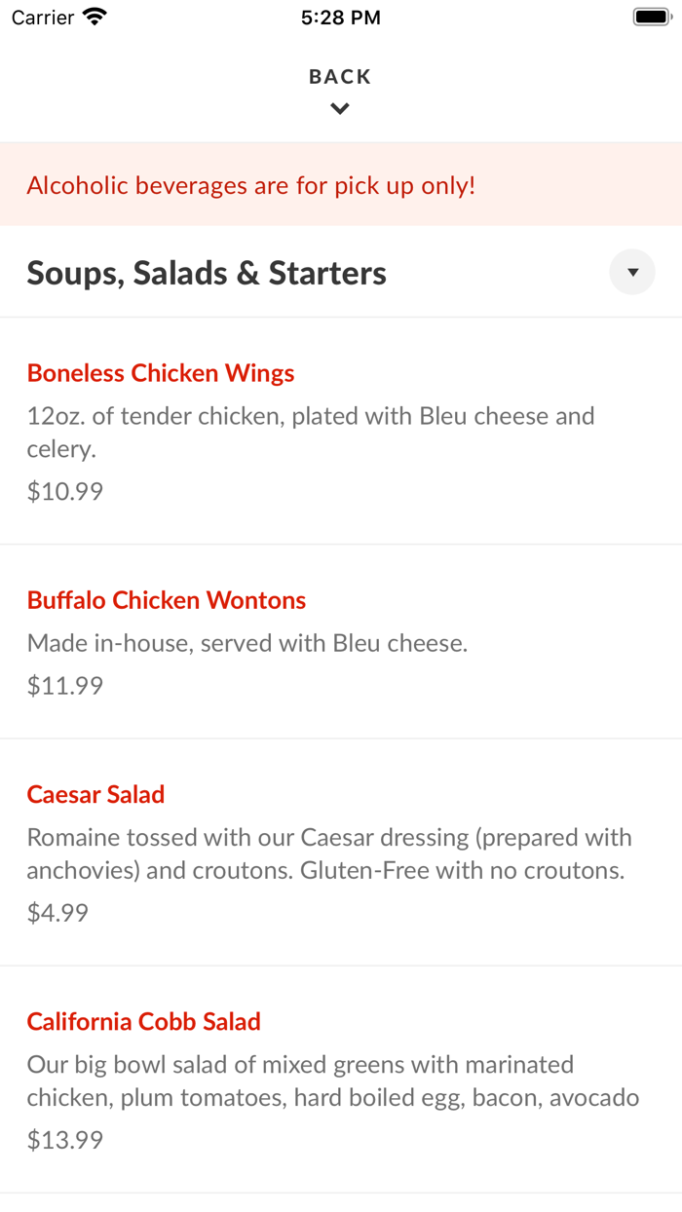Choose Buffalo Chicken Wontons

click(167, 600)
